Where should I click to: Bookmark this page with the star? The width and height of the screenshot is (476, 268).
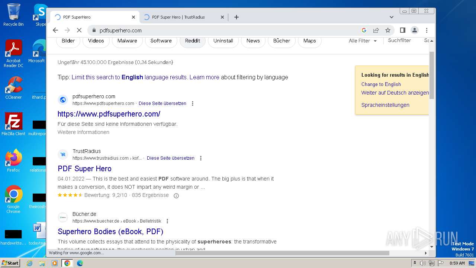coord(388,30)
